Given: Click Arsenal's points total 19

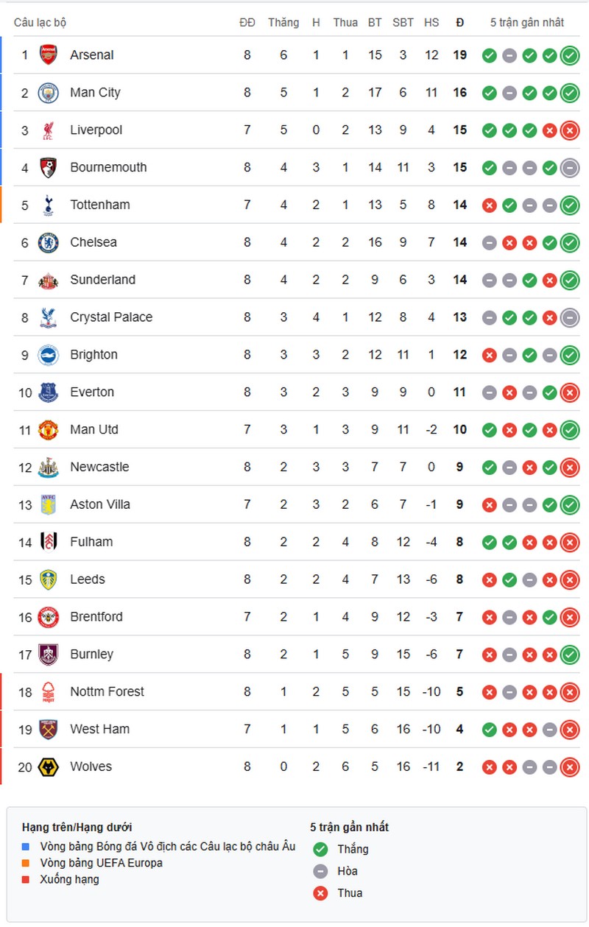Looking at the screenshot, I should point(460,55).
